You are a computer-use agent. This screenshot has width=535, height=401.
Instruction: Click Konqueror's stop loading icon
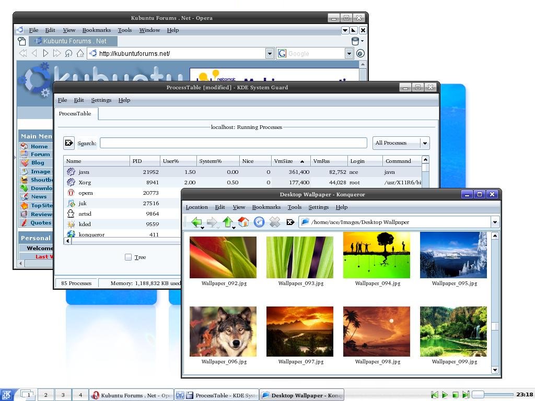[x=275, y=222]
